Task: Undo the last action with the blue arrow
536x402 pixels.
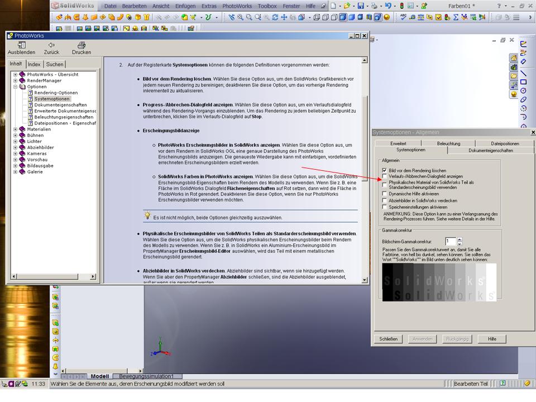Action: pos(388,6)
